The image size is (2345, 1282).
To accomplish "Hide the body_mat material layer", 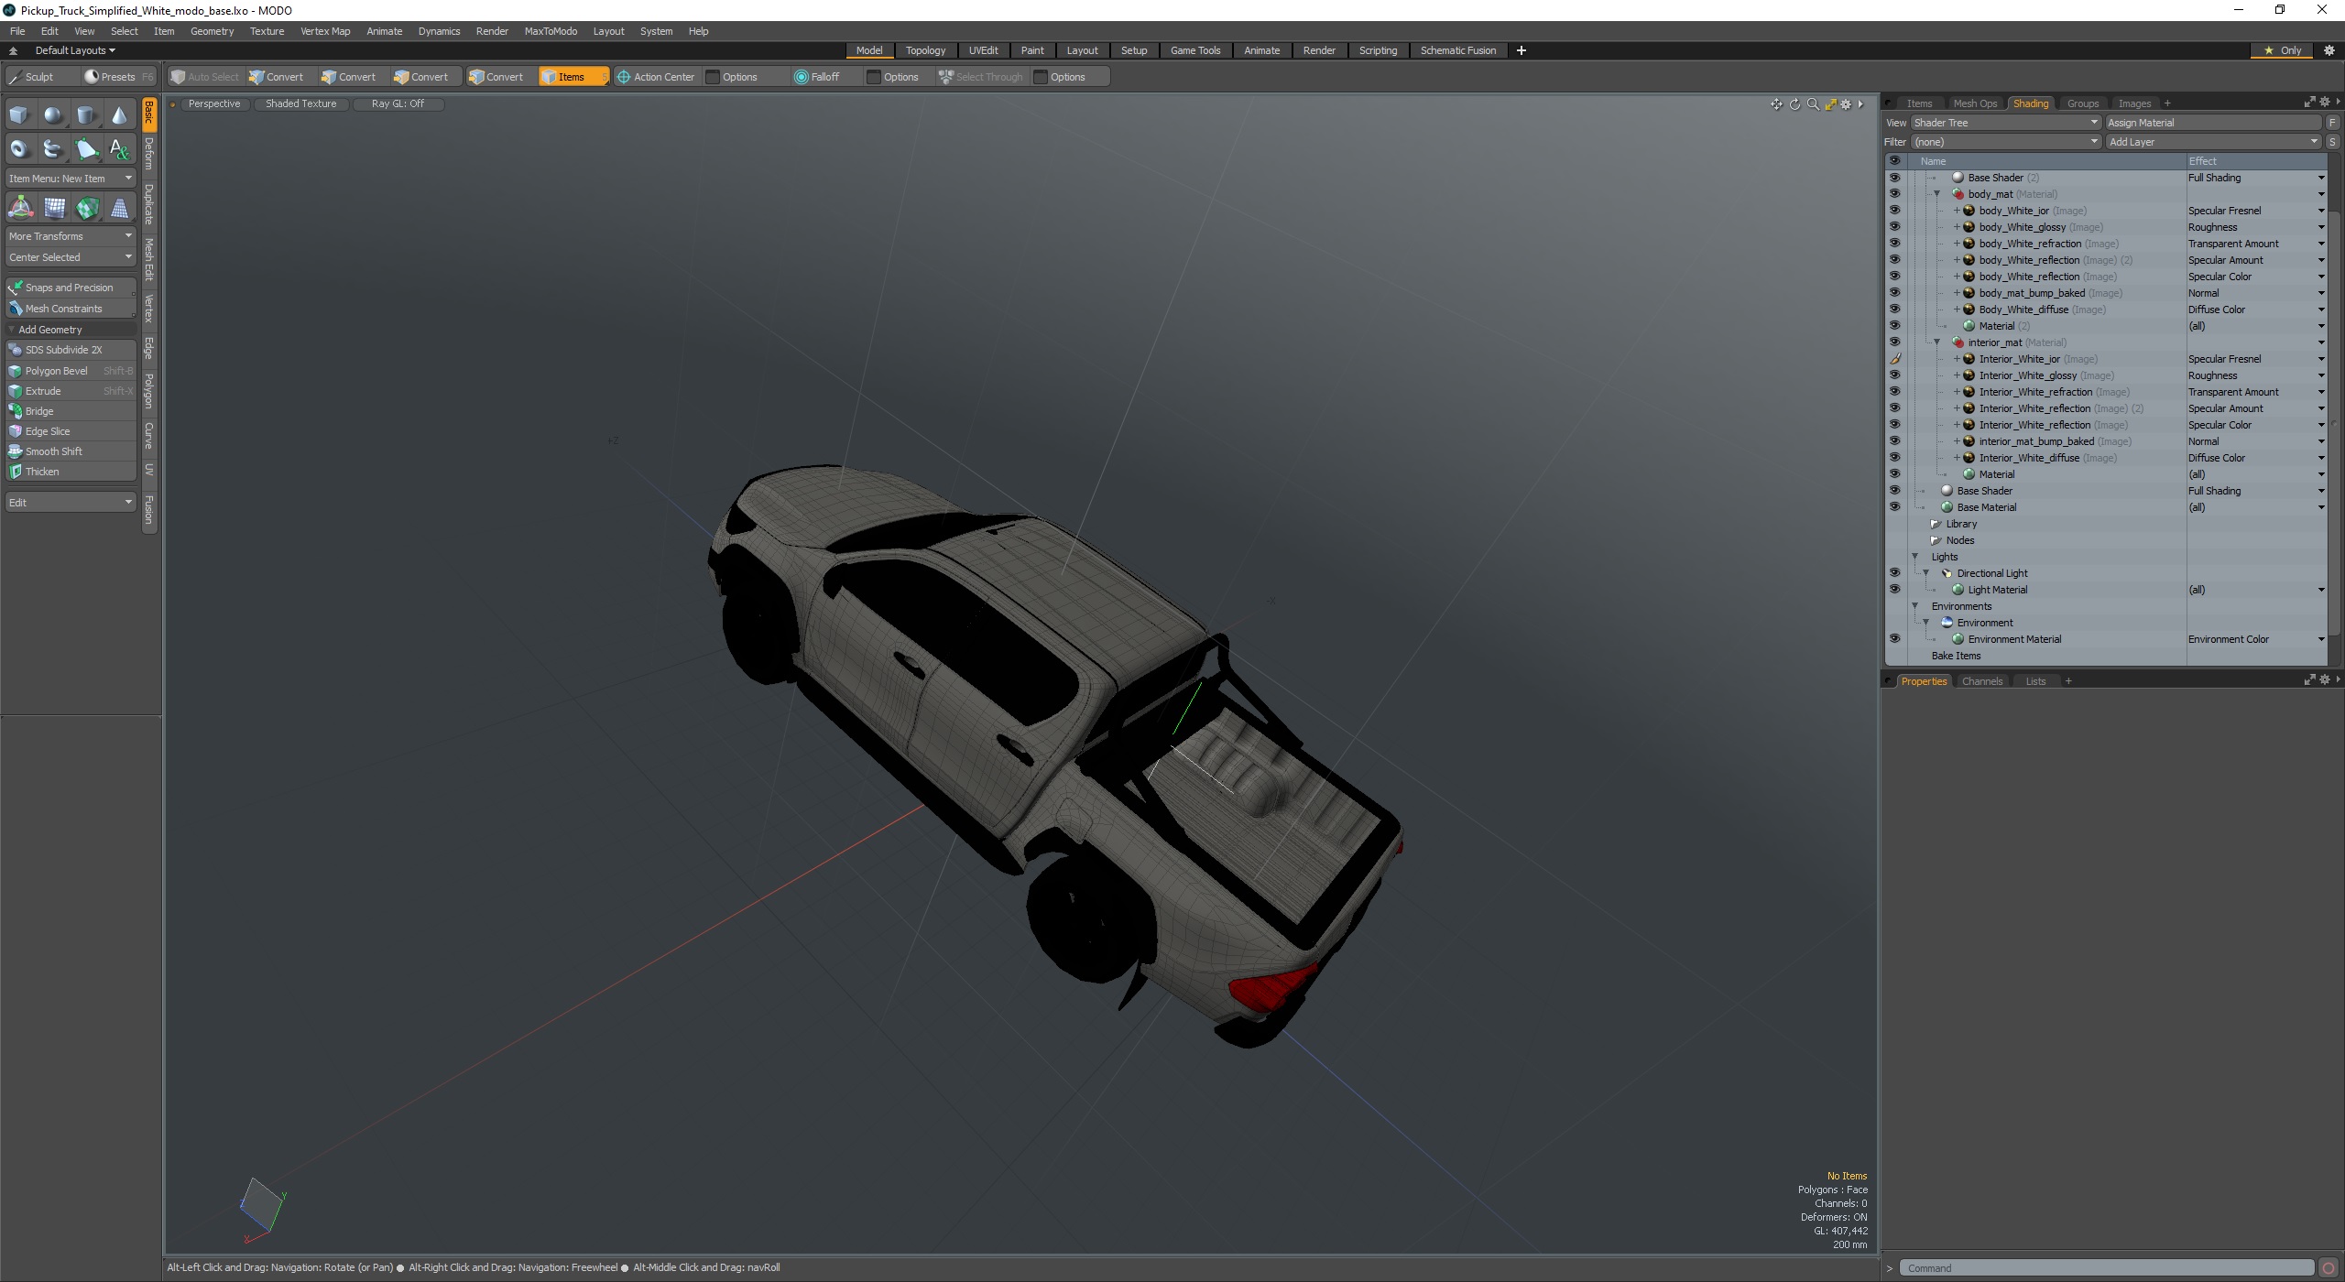I will [x=1894, y=194].
